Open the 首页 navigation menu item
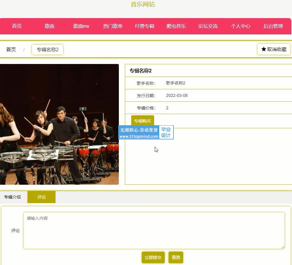The image size is (292, 265). 17,26
